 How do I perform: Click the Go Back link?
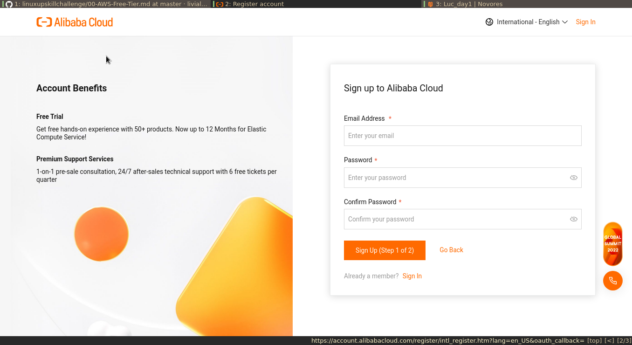(451, 250)
